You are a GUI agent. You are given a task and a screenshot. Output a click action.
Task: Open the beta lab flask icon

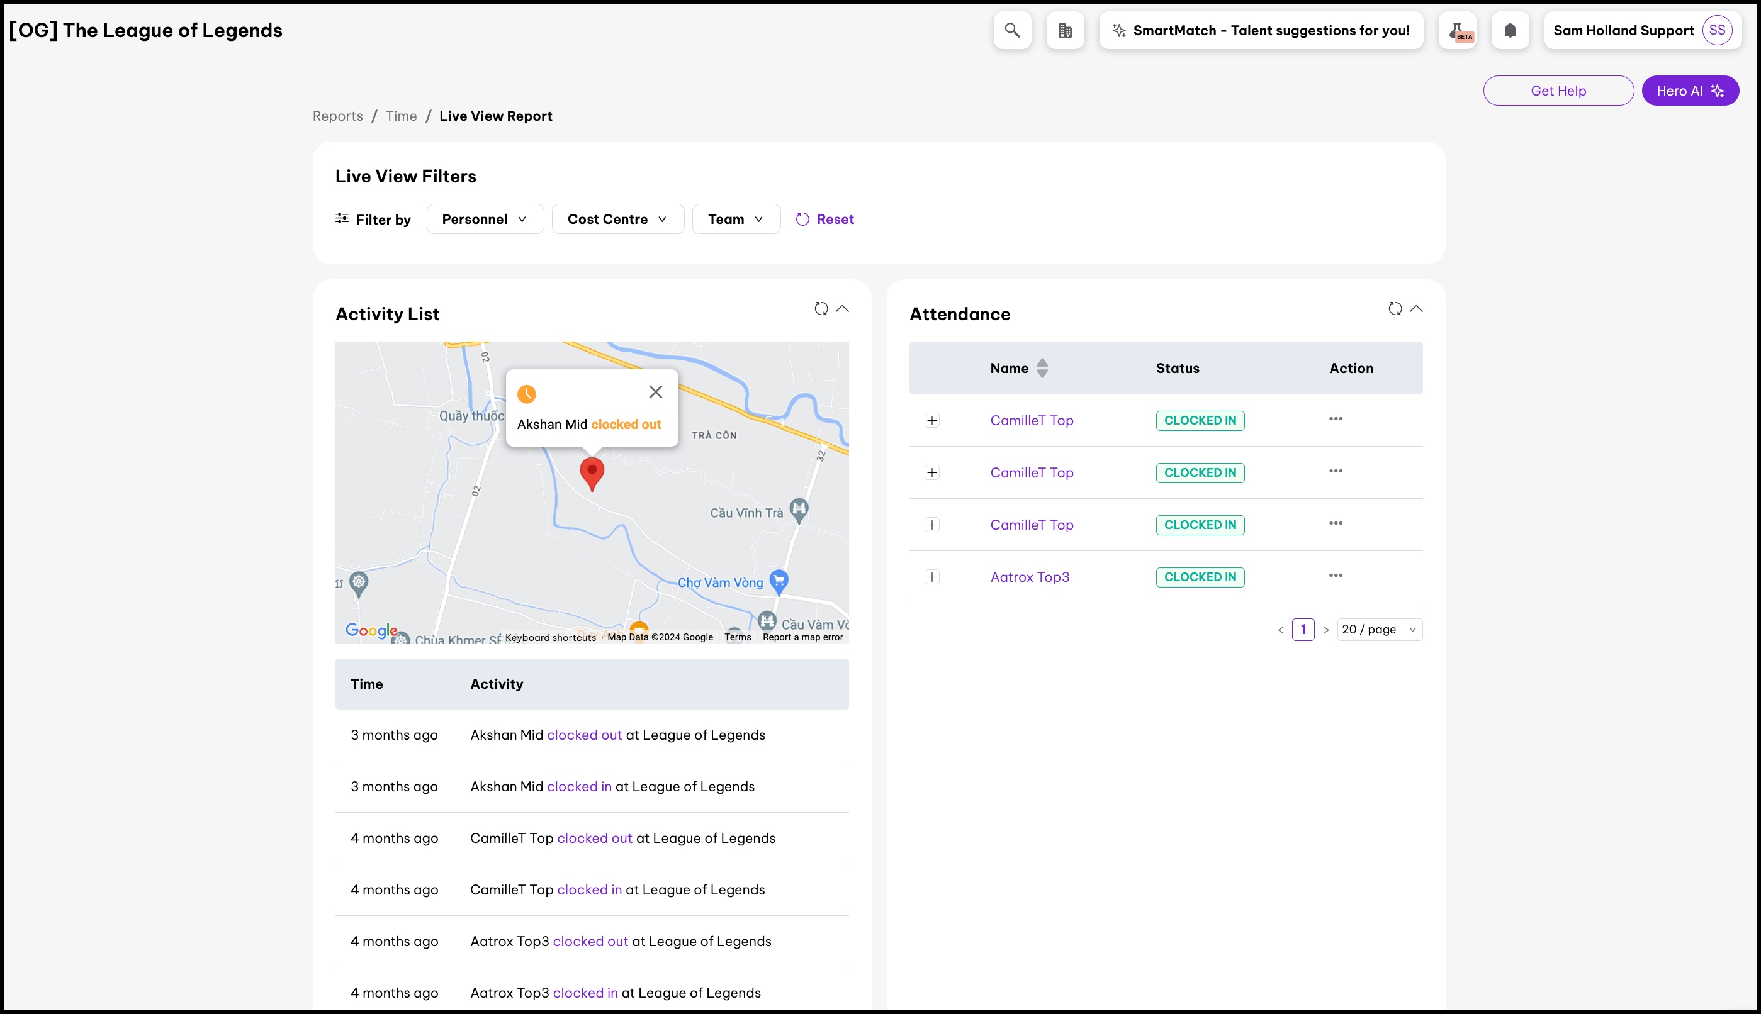click(1457, 31)
